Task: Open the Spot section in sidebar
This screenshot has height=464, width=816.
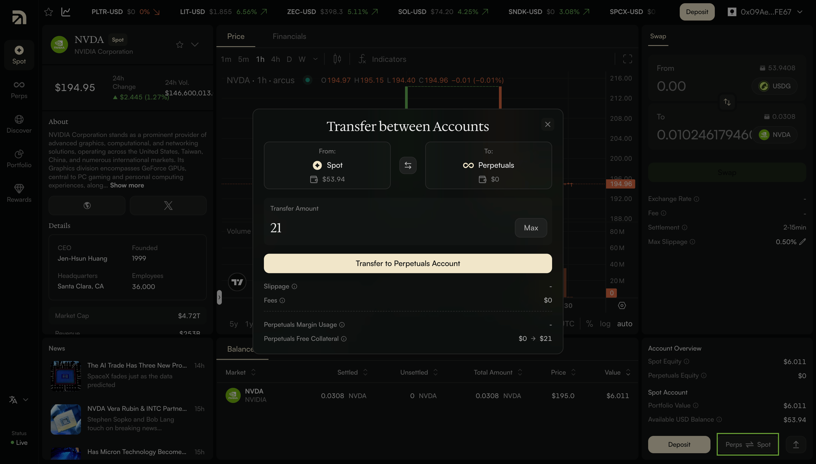Action: click(19, 55)
